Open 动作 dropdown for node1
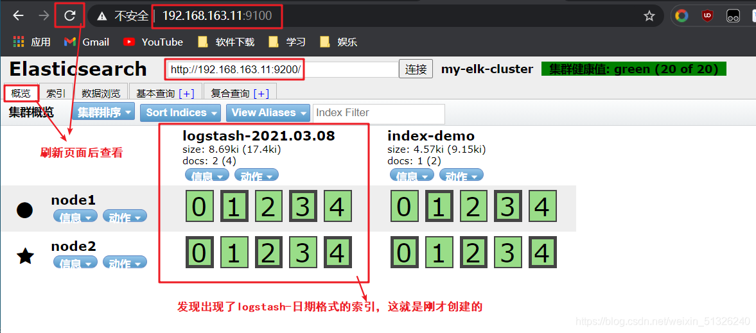 click(125, 216)
